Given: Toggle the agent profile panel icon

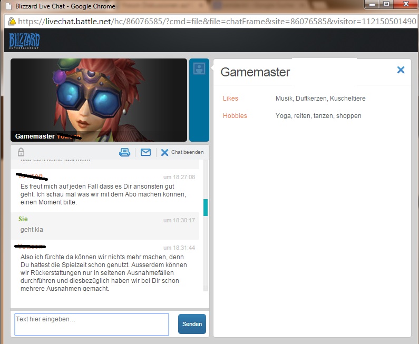Looking at the screenshot, I should point(199,68).
